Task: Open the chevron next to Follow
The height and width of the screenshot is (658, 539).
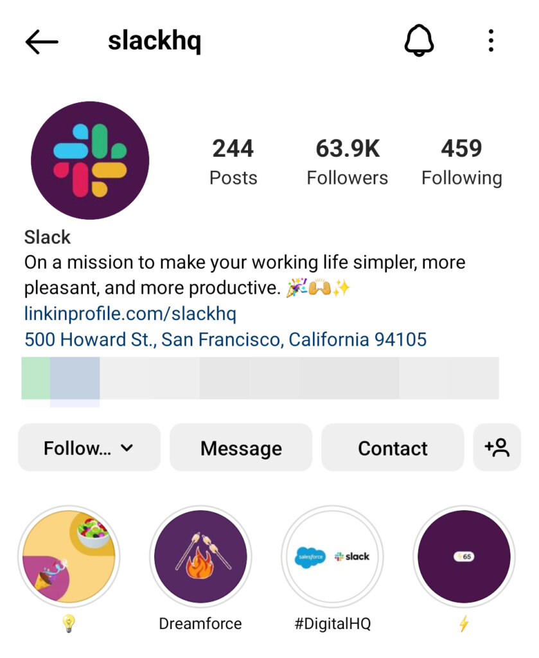Action: (128, 447)
